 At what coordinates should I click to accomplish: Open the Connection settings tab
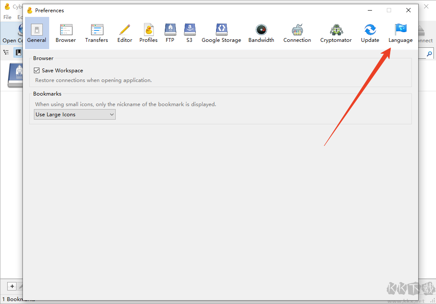tap(297, 33)
